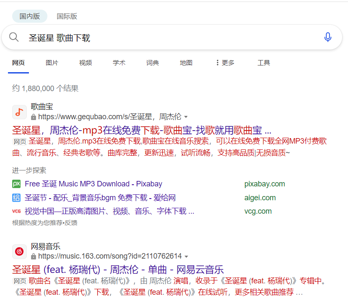
Task: Open Free 圣诞 Music MP3 Download - Pixabay link
Action: click(x=93, y=184)
